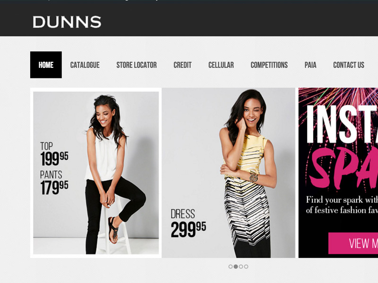Select the Cellular navigation link
Screen dimensions: 378x283
pos(221,65)
